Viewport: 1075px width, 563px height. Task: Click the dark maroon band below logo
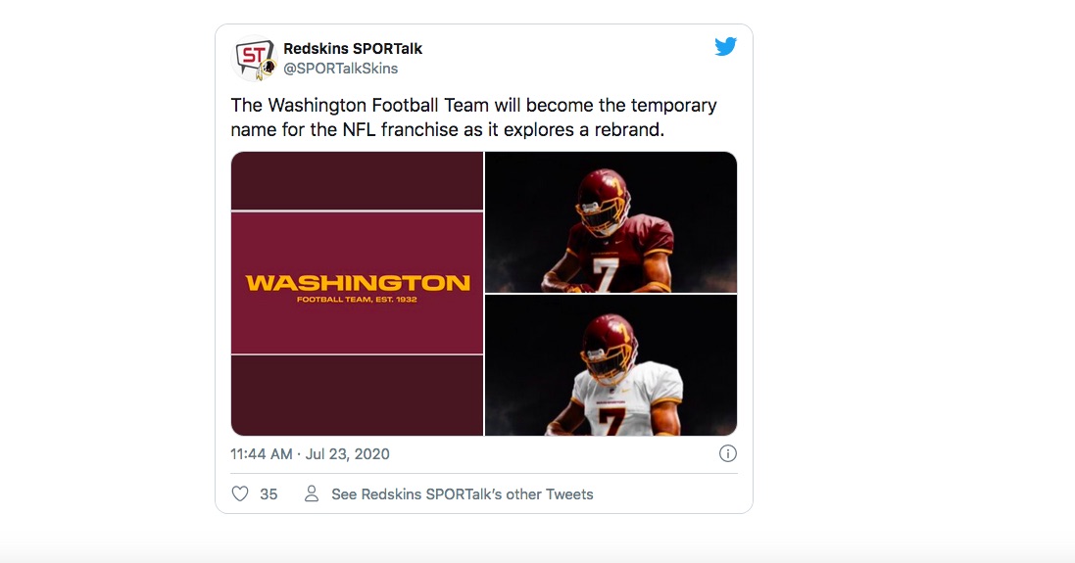point(358,396)
